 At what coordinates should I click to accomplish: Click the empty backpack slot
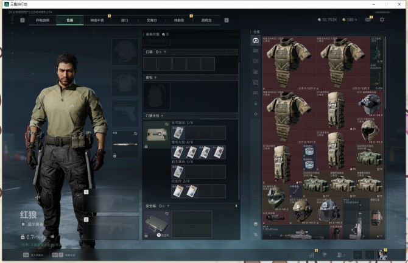tap(157, 96)
